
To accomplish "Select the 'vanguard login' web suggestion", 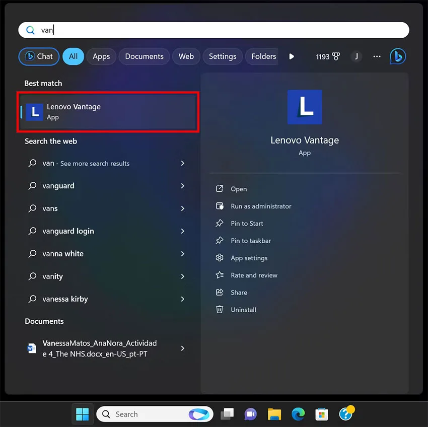I will (108, 231).
